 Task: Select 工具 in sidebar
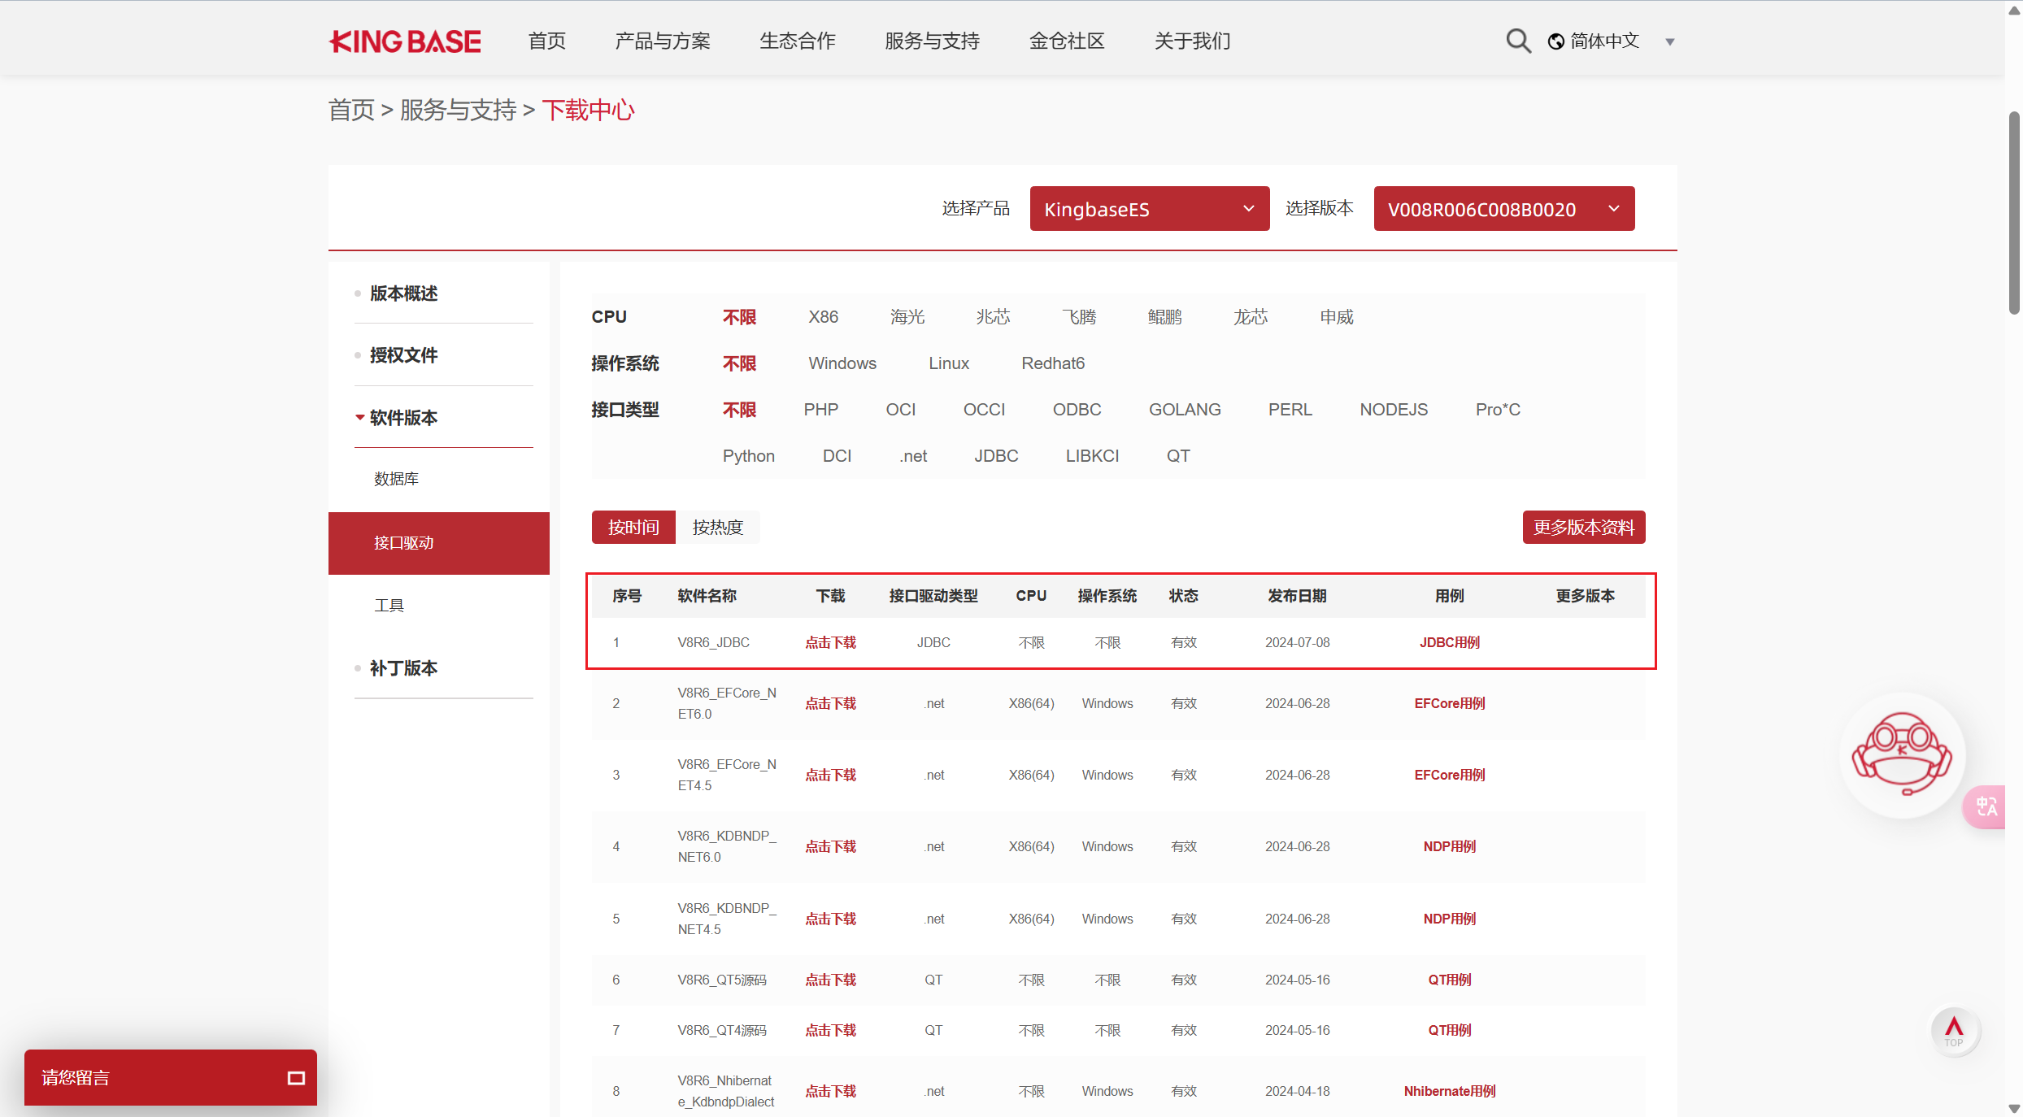(389, 606)
